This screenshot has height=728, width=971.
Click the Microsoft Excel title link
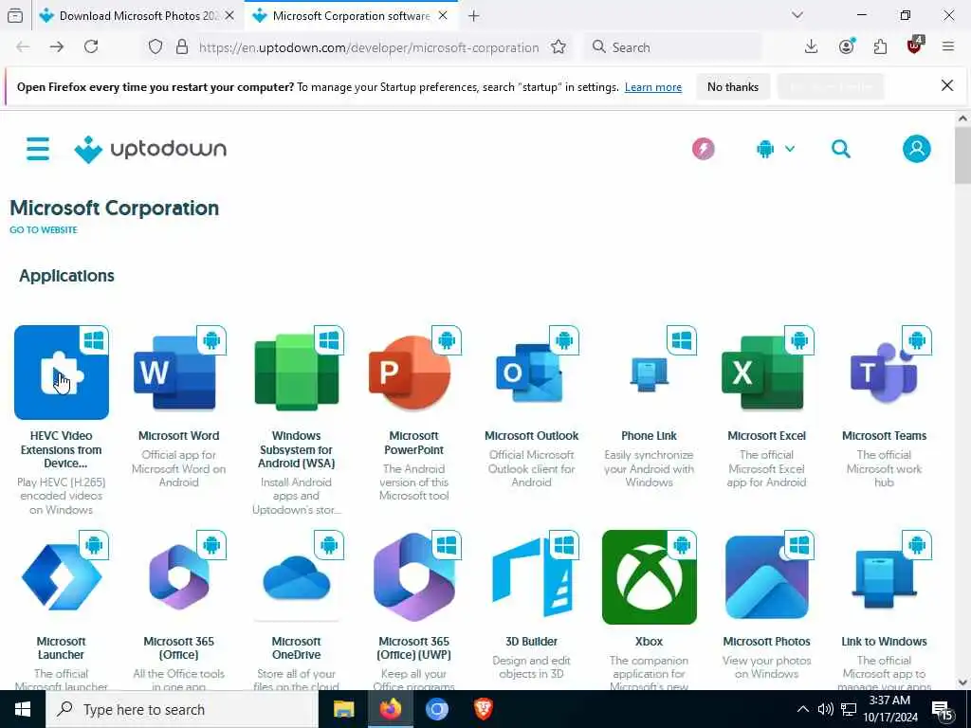[x=766, y=436]
